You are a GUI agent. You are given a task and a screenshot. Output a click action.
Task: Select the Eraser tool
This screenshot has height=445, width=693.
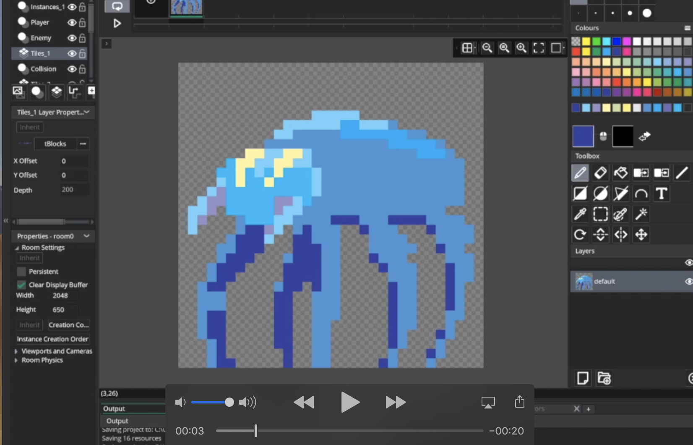pos(600,173)
